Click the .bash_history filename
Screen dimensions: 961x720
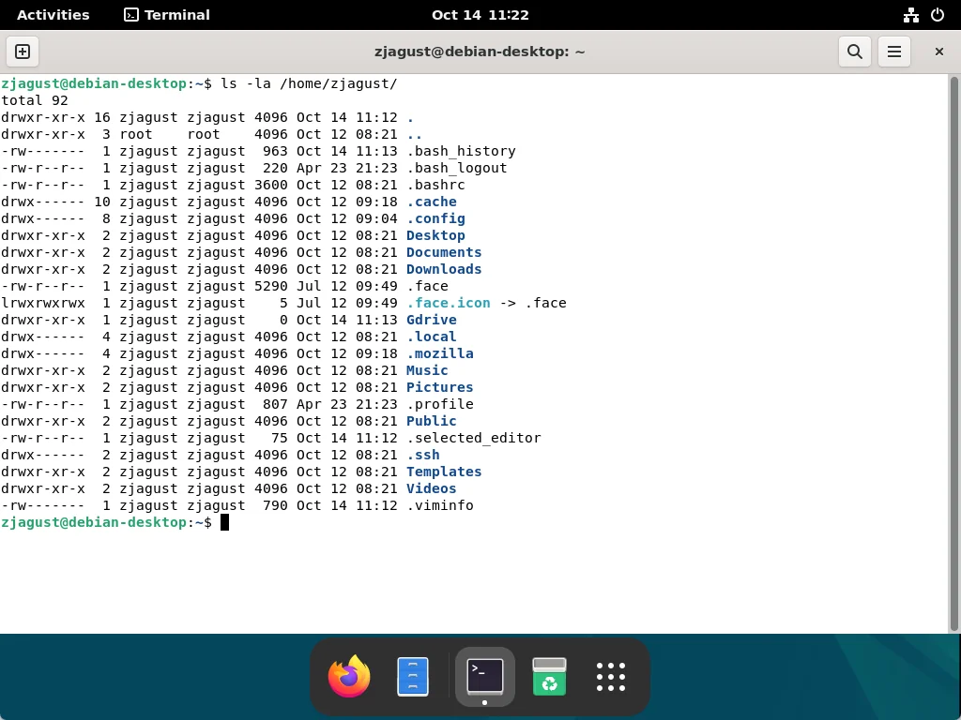click(x=462, y=151)
